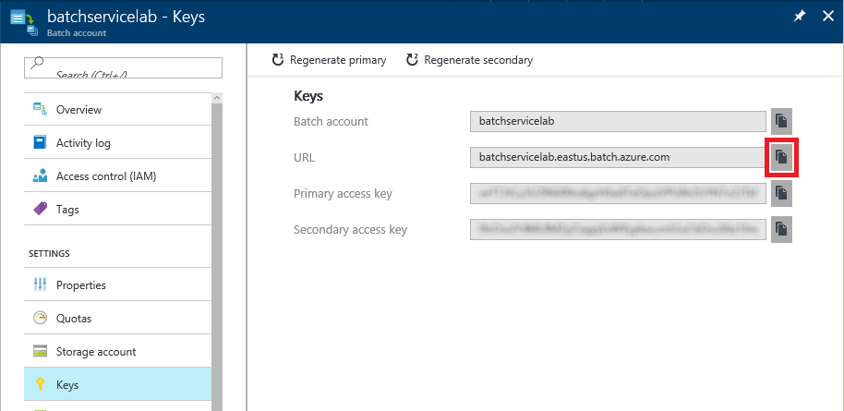Click the search magnifier icon

coord(37,63)
